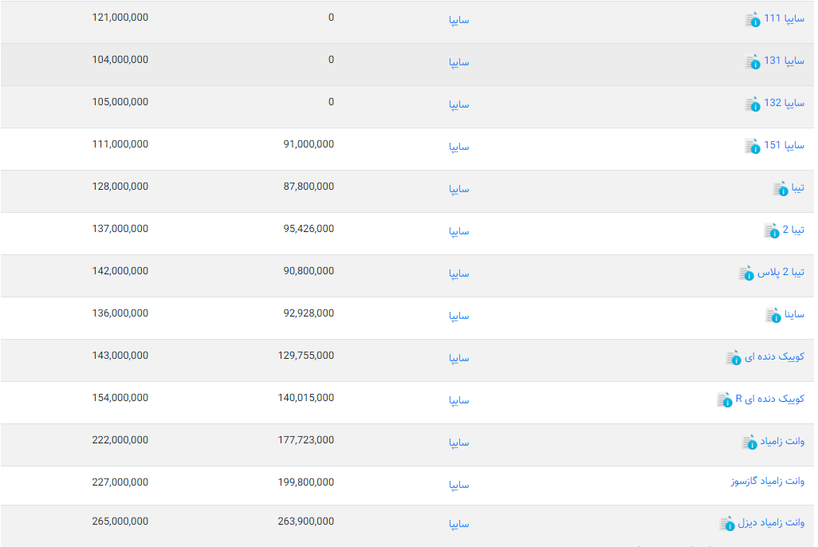Click the value 137,000,000
Image resolution: width=818 pixels, height=547 pixels.
pyautogui.click(x=120, y=229)
